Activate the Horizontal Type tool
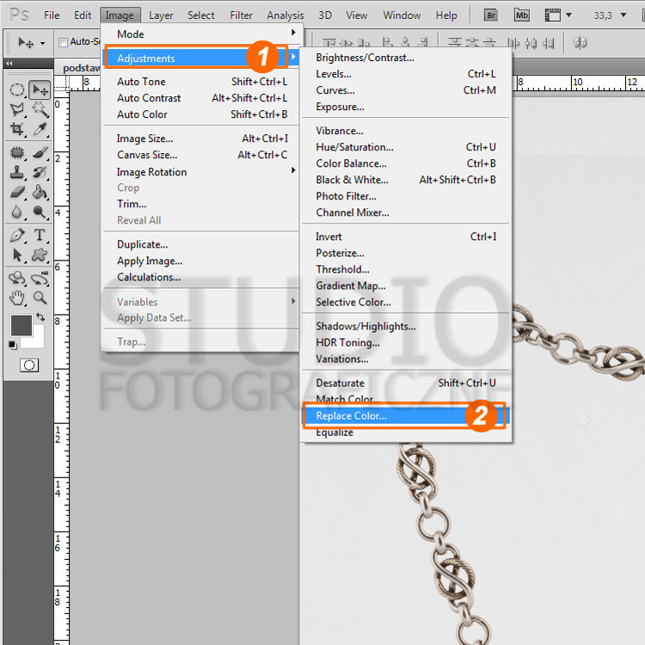 coord(40,236)
